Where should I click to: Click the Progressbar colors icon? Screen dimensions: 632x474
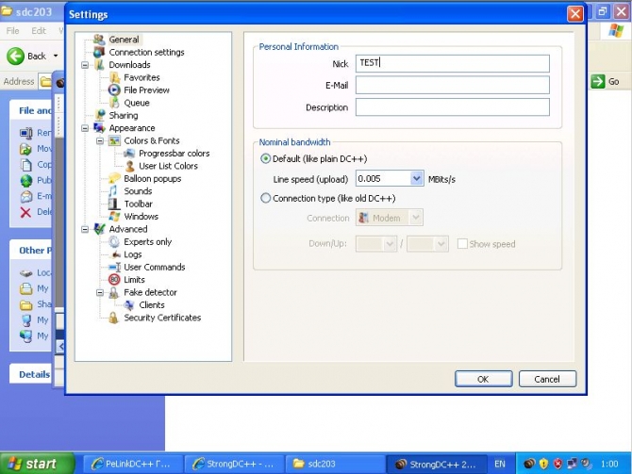pos(129,153)
